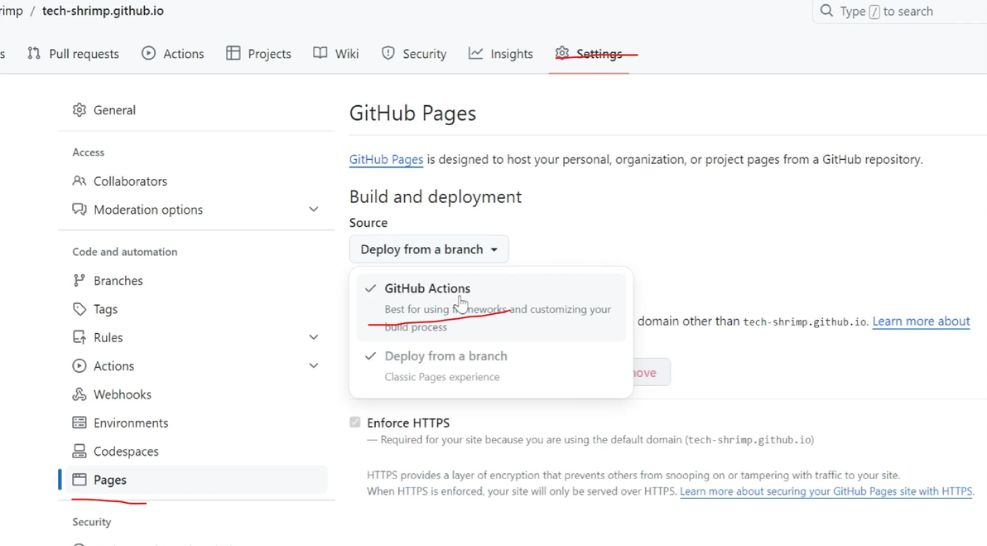
Task: Click the Branches git-branch icon
Action: (79, 281)
